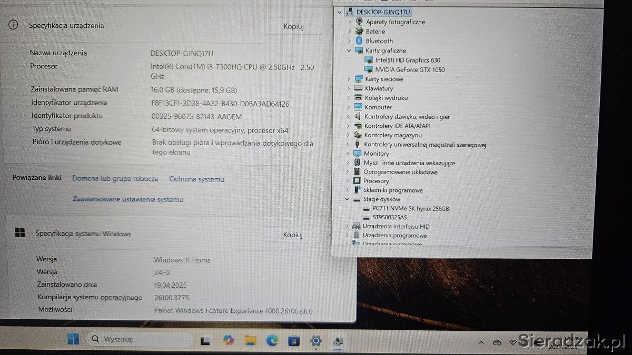Click the OneDrive cloud tray icon
Screen dimensions: 632x355
pos(496,343)
